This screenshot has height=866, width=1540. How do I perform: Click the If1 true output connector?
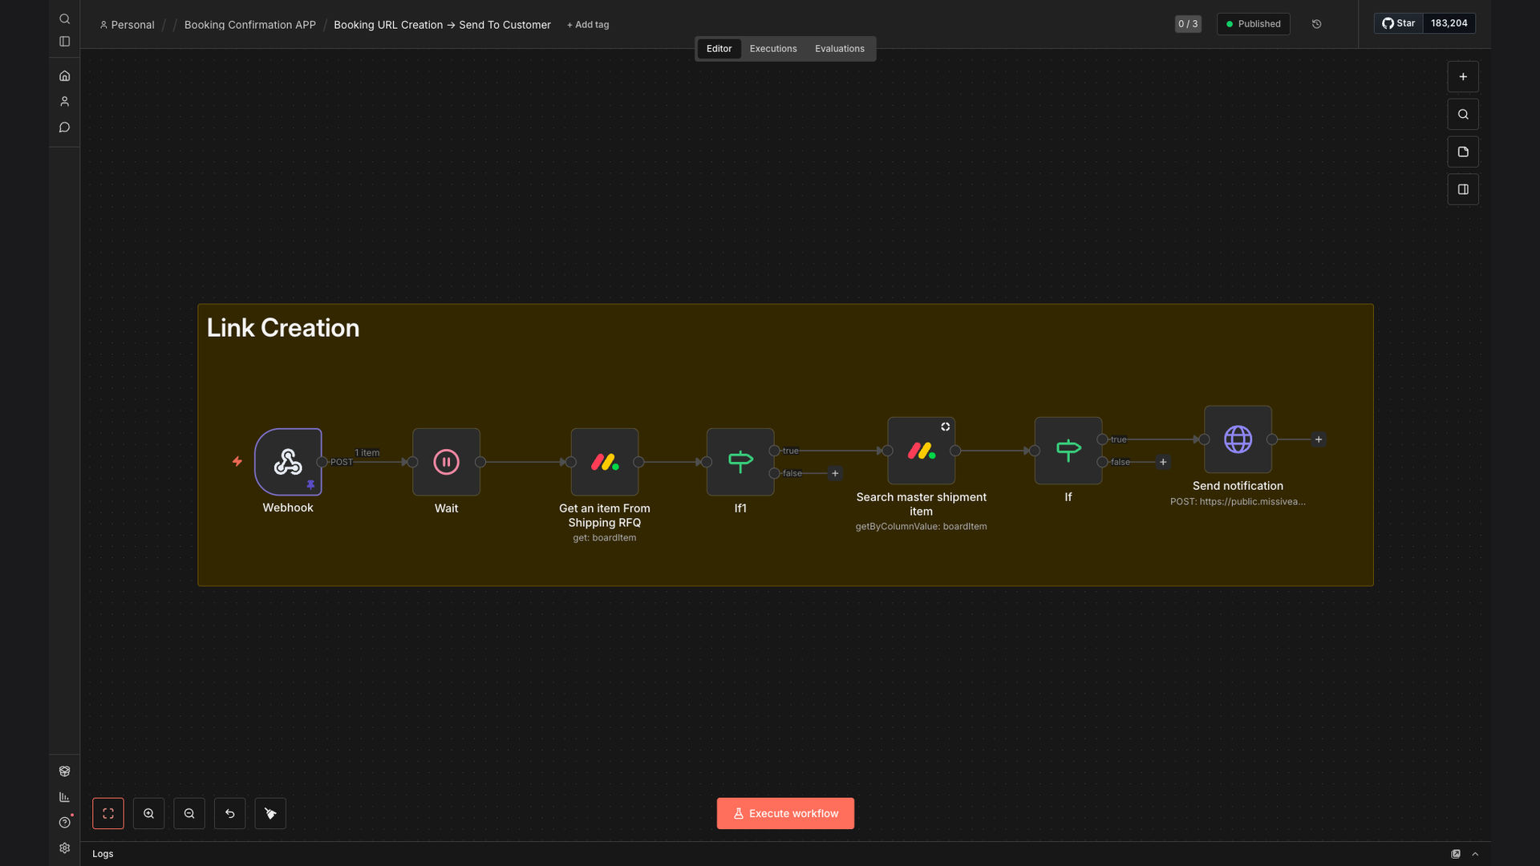coord(774,451)
